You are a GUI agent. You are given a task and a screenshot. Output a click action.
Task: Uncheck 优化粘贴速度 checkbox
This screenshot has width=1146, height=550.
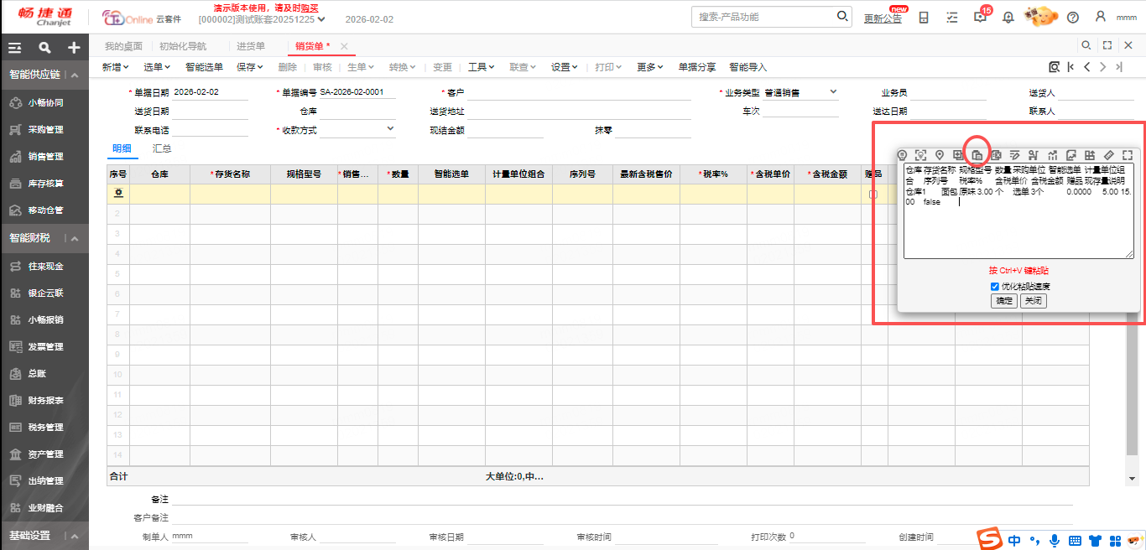point(995,287)
